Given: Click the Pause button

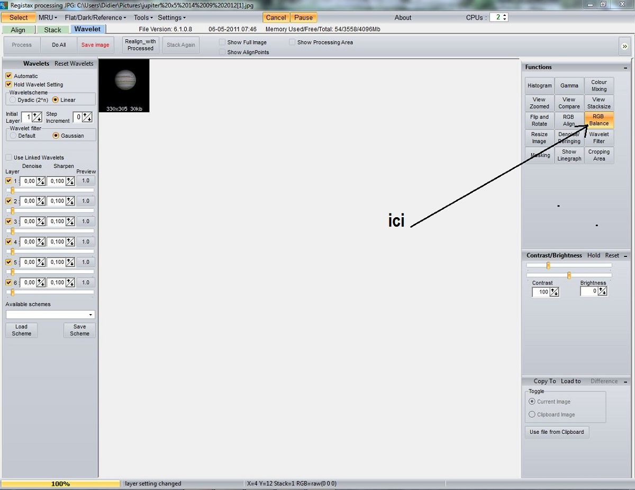Looking at the screenshot, I should coord(303,17).
